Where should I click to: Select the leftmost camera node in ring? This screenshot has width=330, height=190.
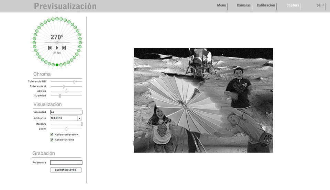pyautogui.click(x=34, y=43)
